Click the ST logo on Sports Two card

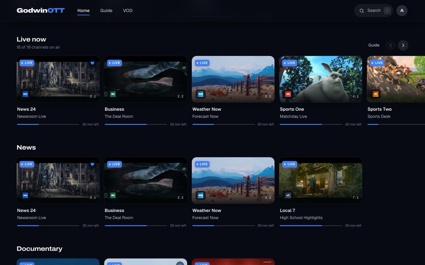376,94
